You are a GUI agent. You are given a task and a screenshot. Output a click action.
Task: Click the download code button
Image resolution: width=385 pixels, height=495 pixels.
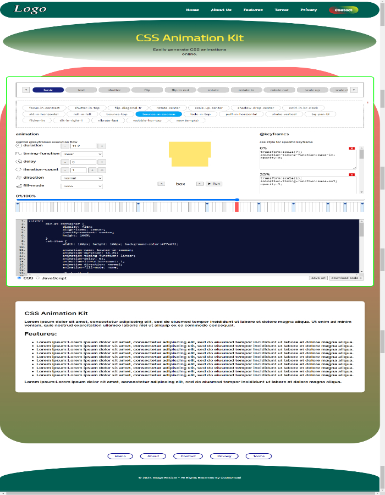346,278
